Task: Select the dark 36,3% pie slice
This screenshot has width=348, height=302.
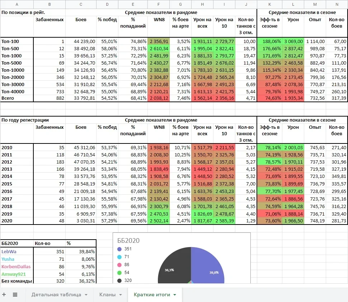Action: (172, 269)
